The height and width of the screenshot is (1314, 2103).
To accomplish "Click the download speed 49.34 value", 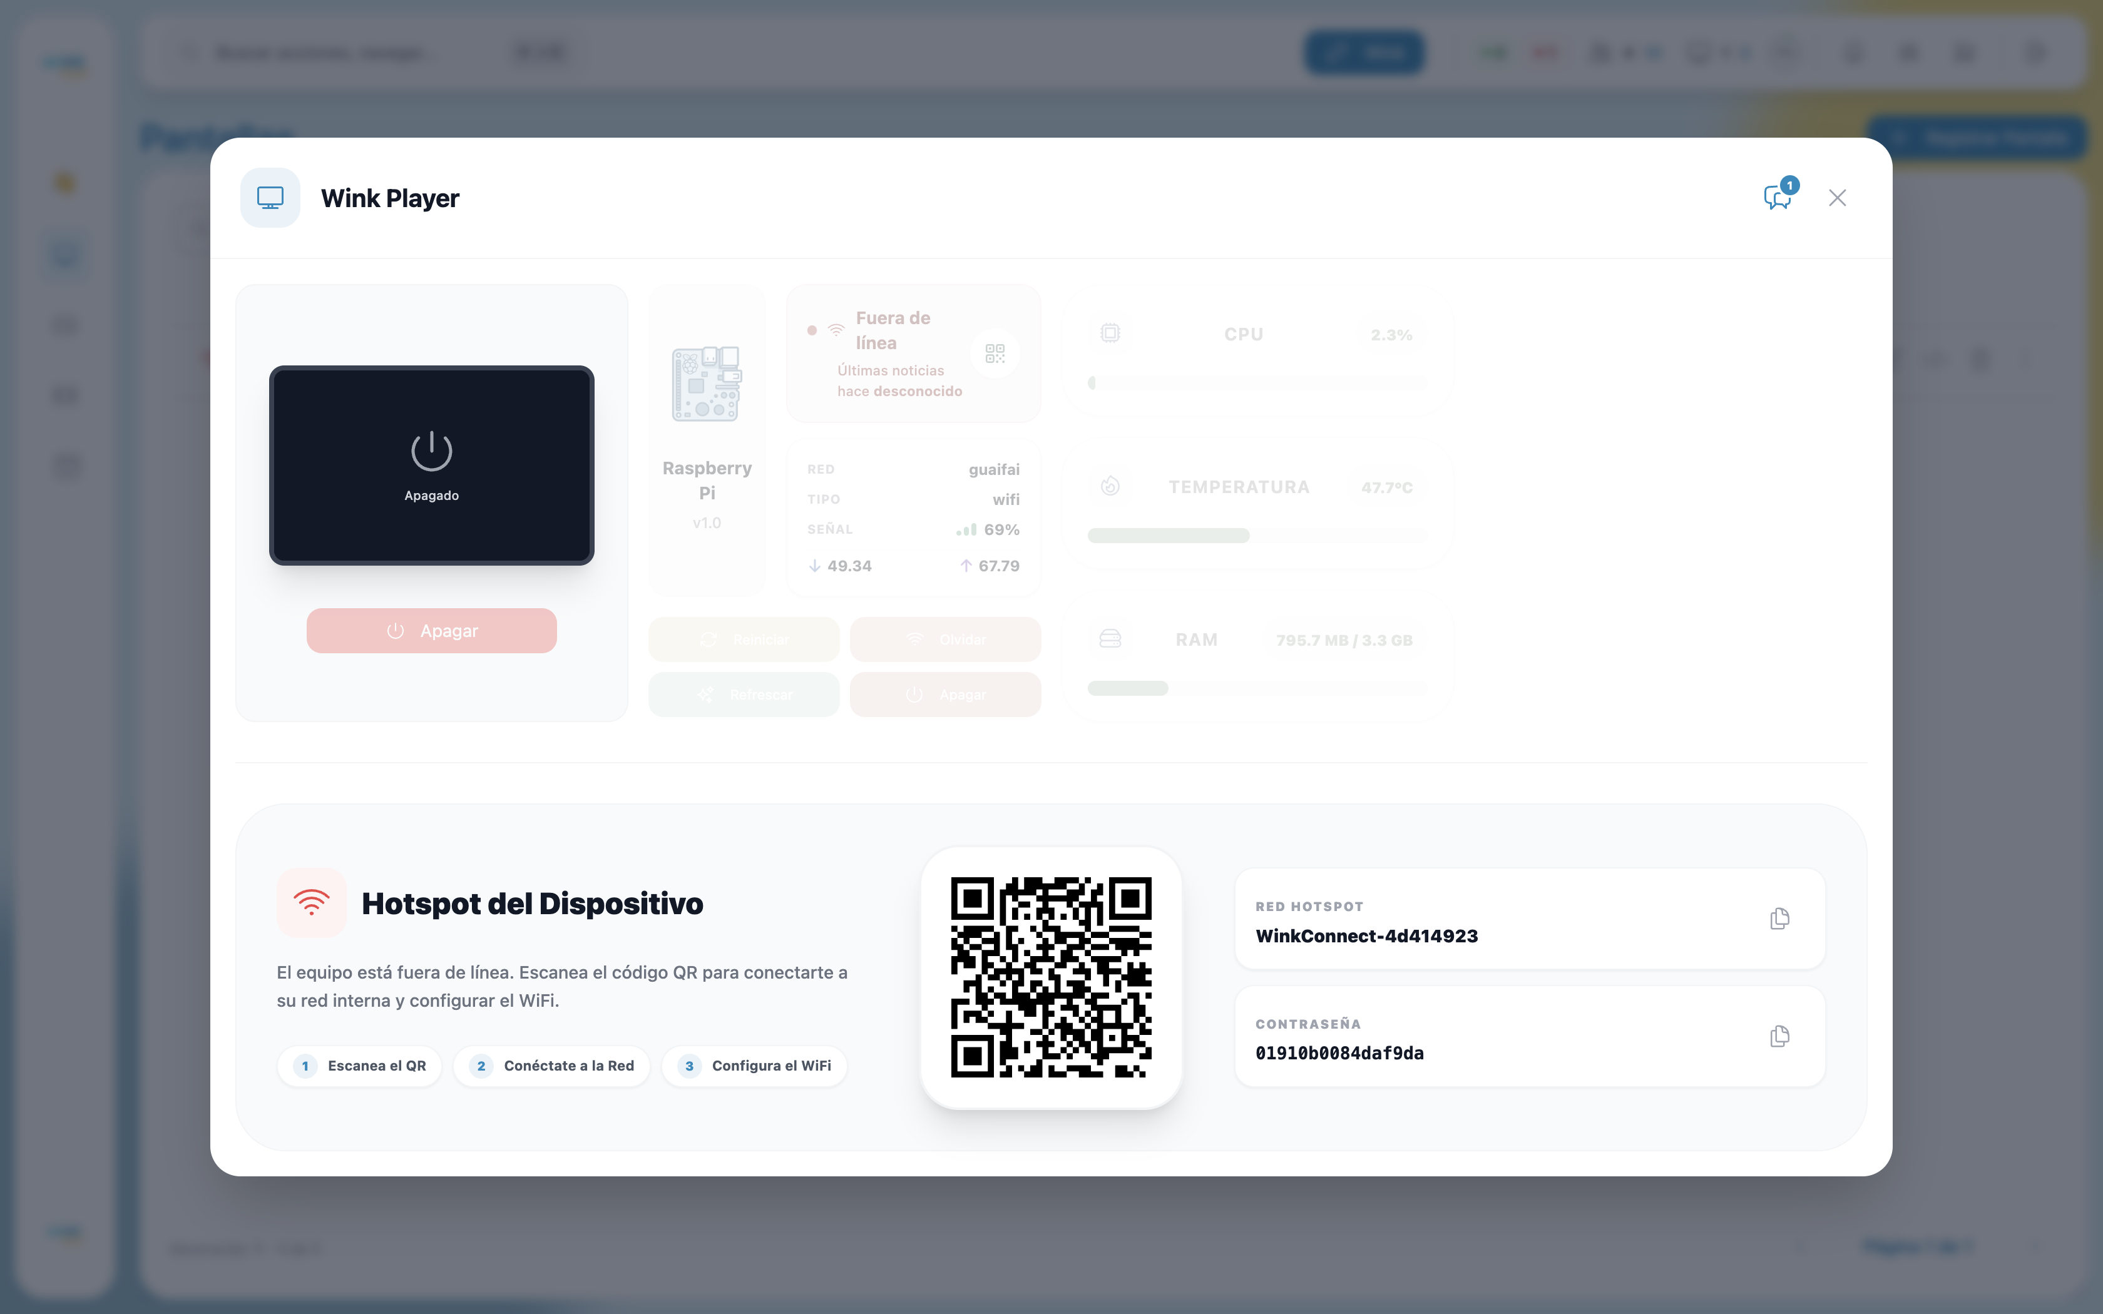I will pos(849,566).
